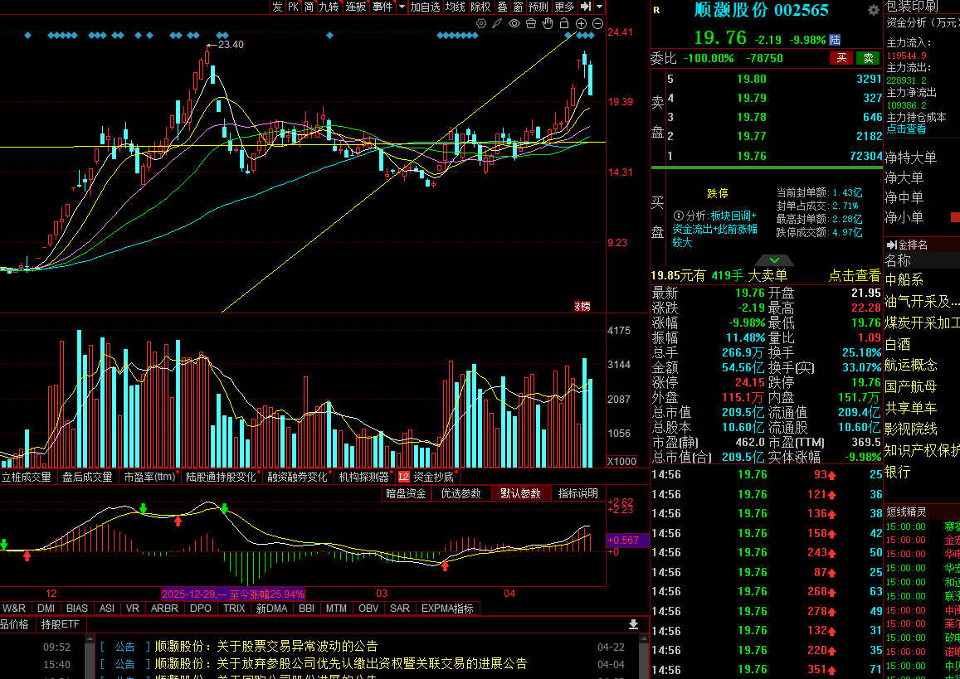Click the analysis info circle icon
The height and width of the screenshot is (679, 960).
pyautogui.click(x=679, y=216)
